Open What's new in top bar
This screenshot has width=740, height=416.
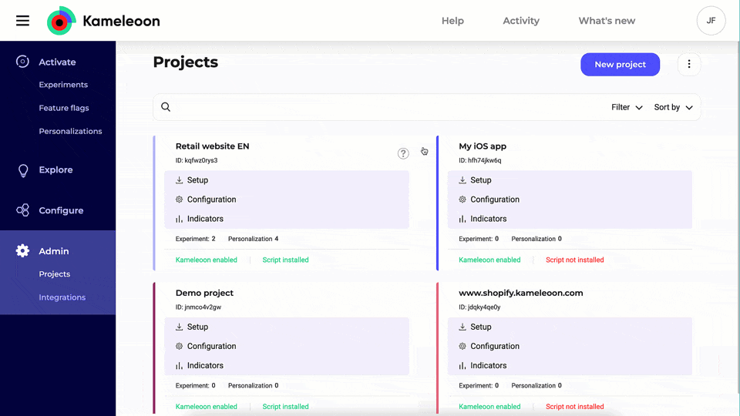click(x=607, y=21)
